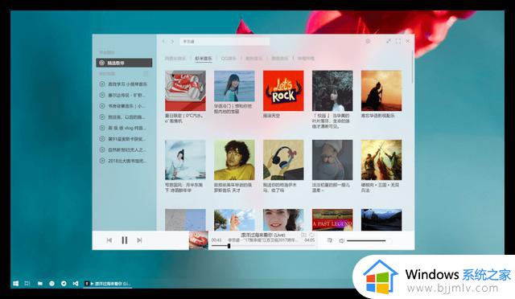This screenshot has height=299, width=515.
Task: Mute sound with the speaker icon
Action: click(341, 240)
